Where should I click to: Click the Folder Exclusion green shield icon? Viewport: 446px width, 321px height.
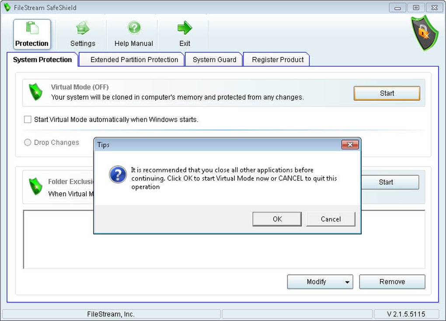(36, 186)
